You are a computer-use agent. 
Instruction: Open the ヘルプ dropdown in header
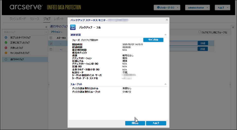coord(223,7)
